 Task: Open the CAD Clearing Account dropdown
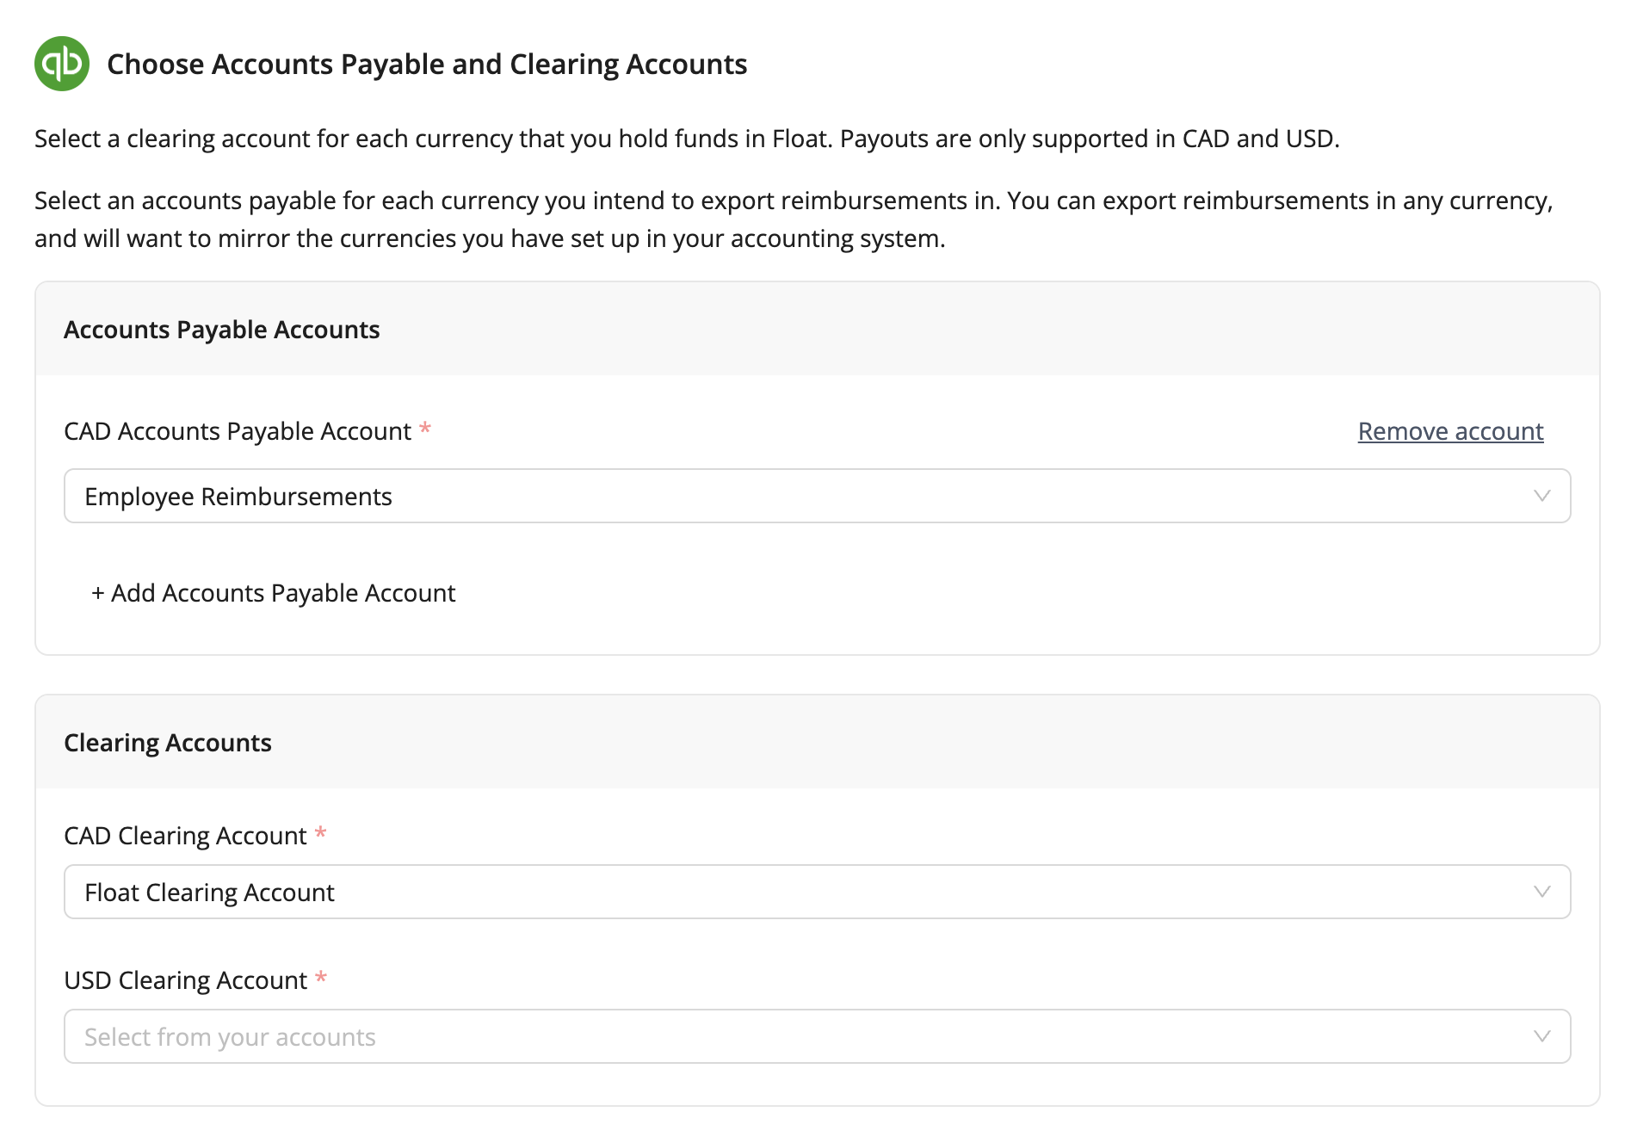(817, 892)
